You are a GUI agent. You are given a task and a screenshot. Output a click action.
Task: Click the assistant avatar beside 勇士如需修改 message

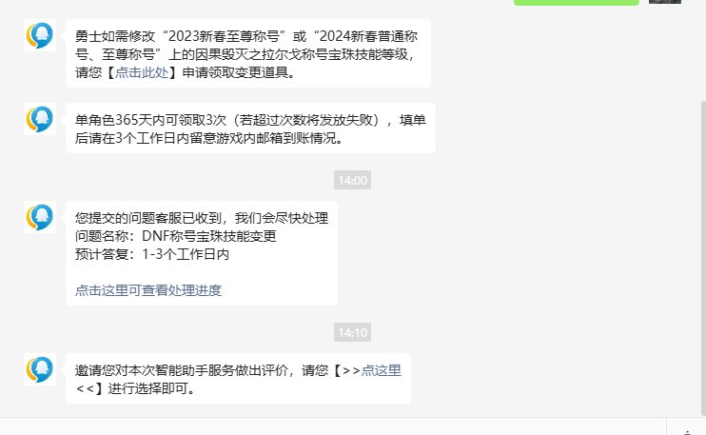(x=40, y=35)
